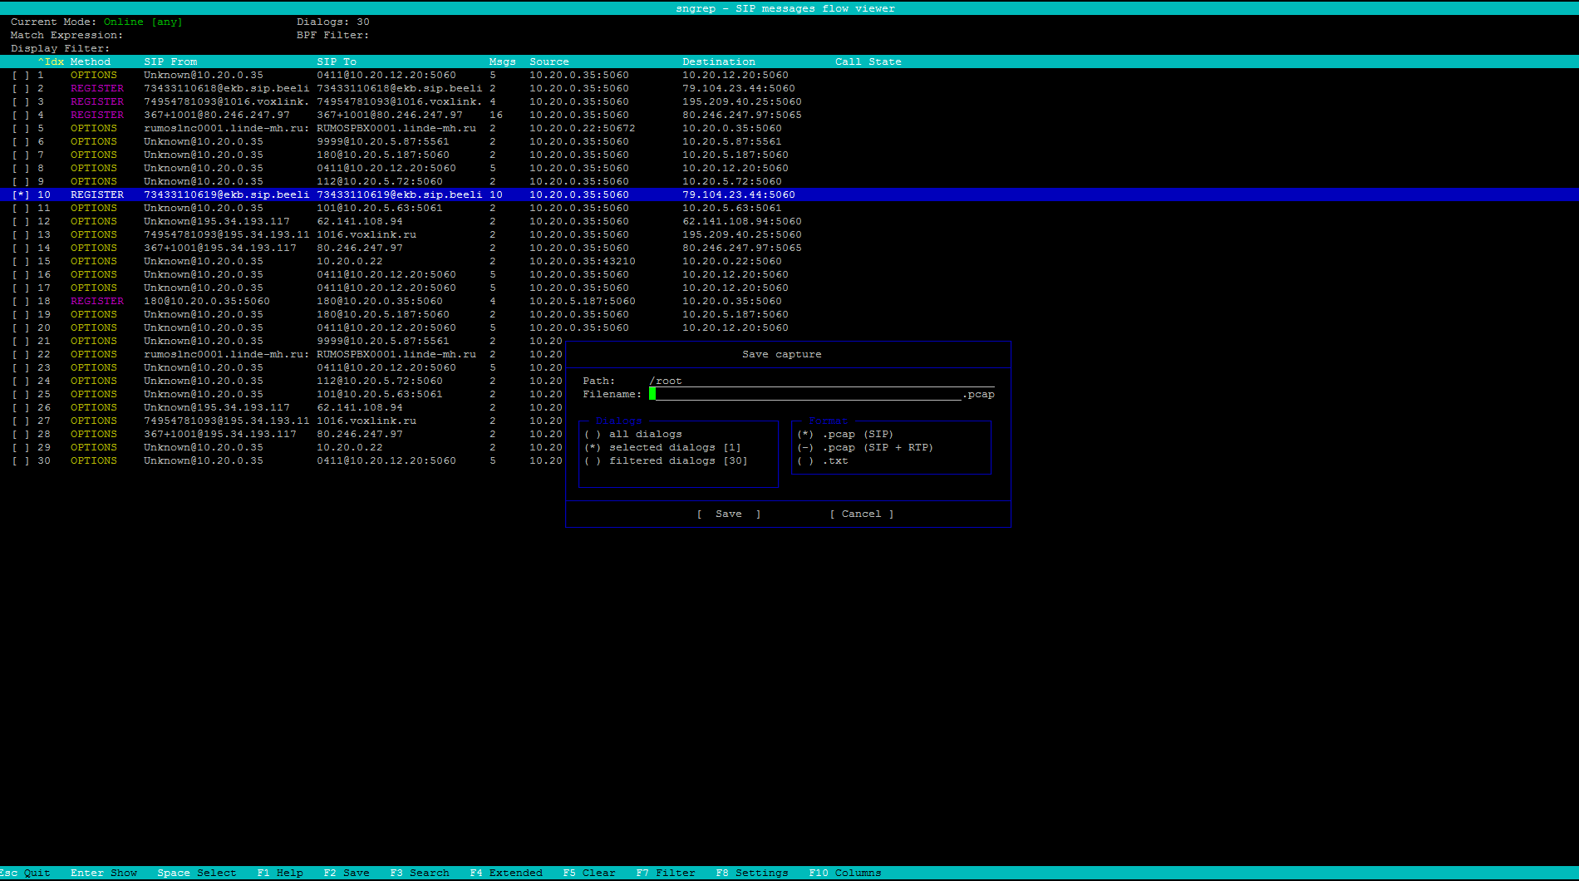The image size is (1579, 881).
Task: Toggle checkbox for dialog row 26
Action: 21,407
